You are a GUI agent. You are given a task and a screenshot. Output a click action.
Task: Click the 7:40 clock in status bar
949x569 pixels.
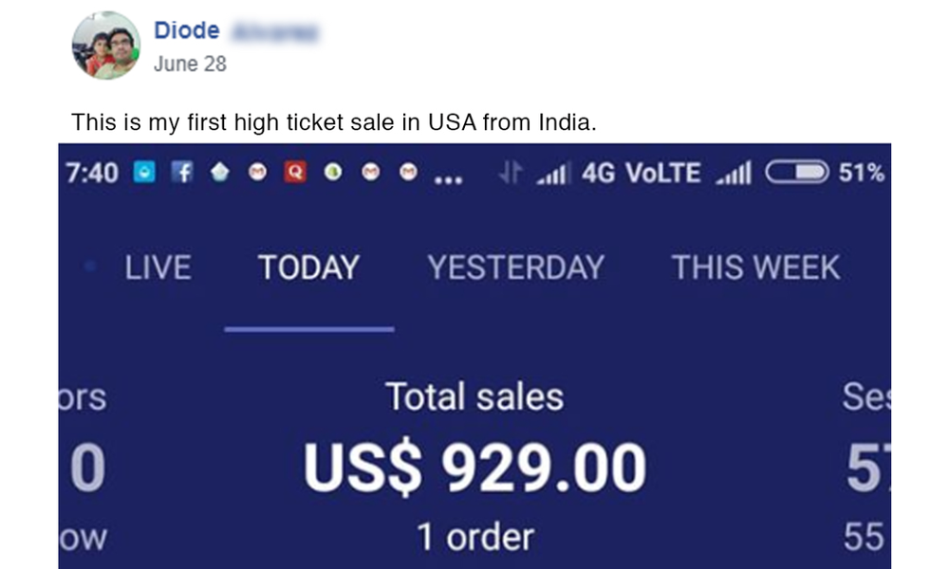point(92,174)
